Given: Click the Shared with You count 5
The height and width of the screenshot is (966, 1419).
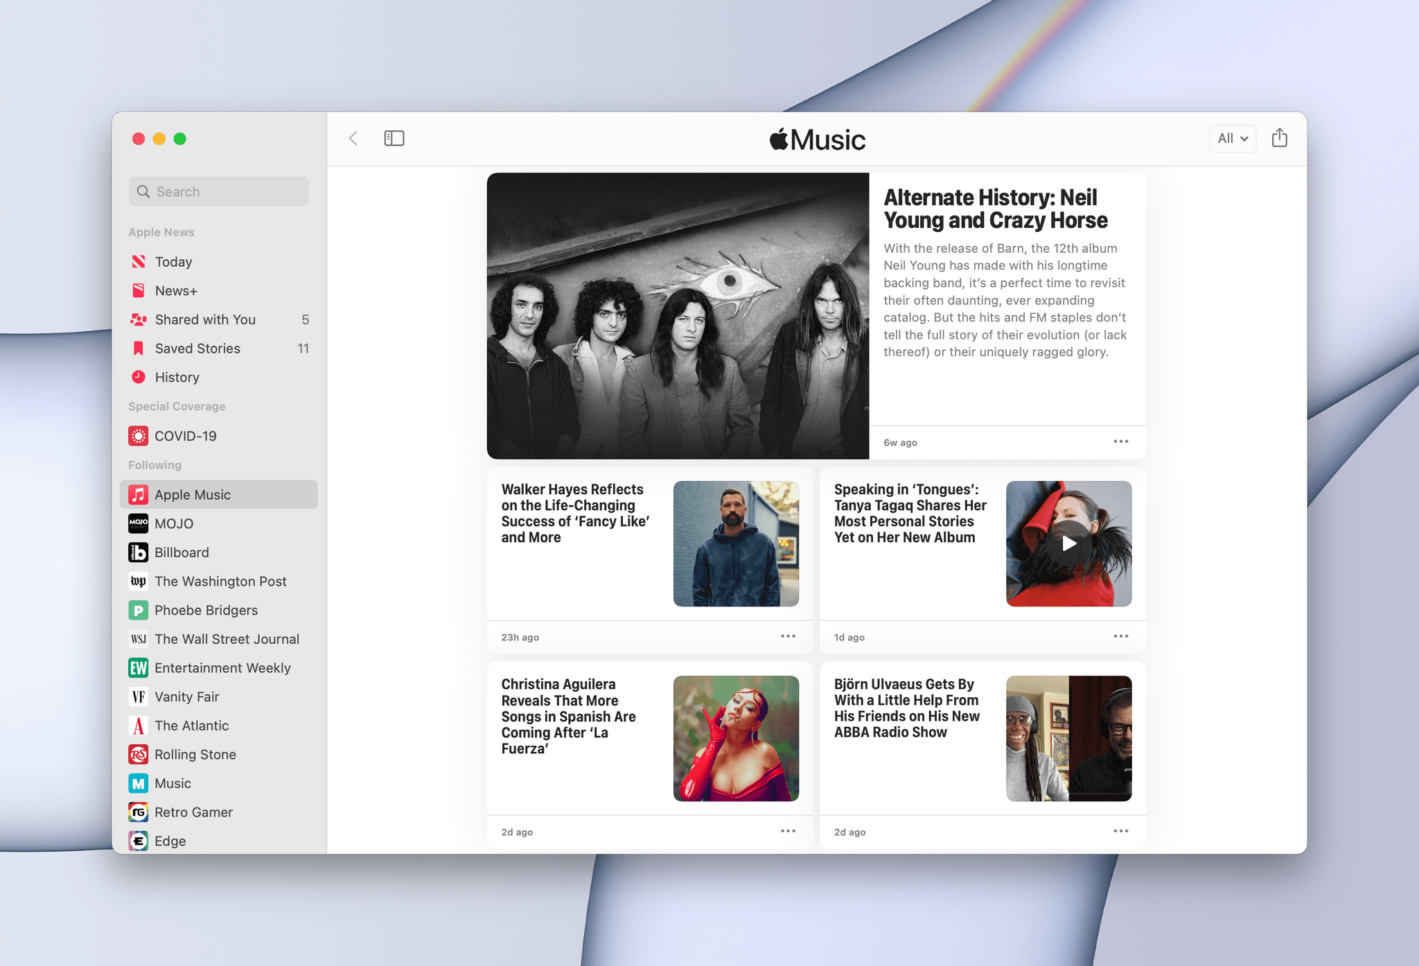Looking at the screenshot, I should point(306,319).
